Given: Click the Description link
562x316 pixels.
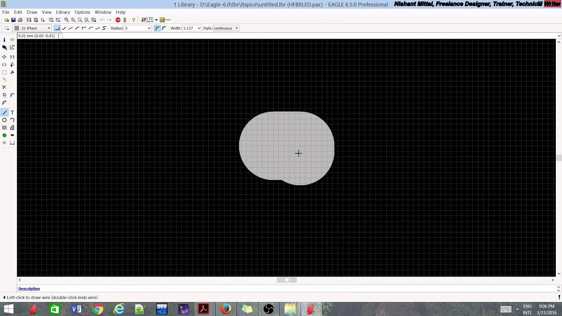Looking at the screenshot, I should (x=29, y=288).
